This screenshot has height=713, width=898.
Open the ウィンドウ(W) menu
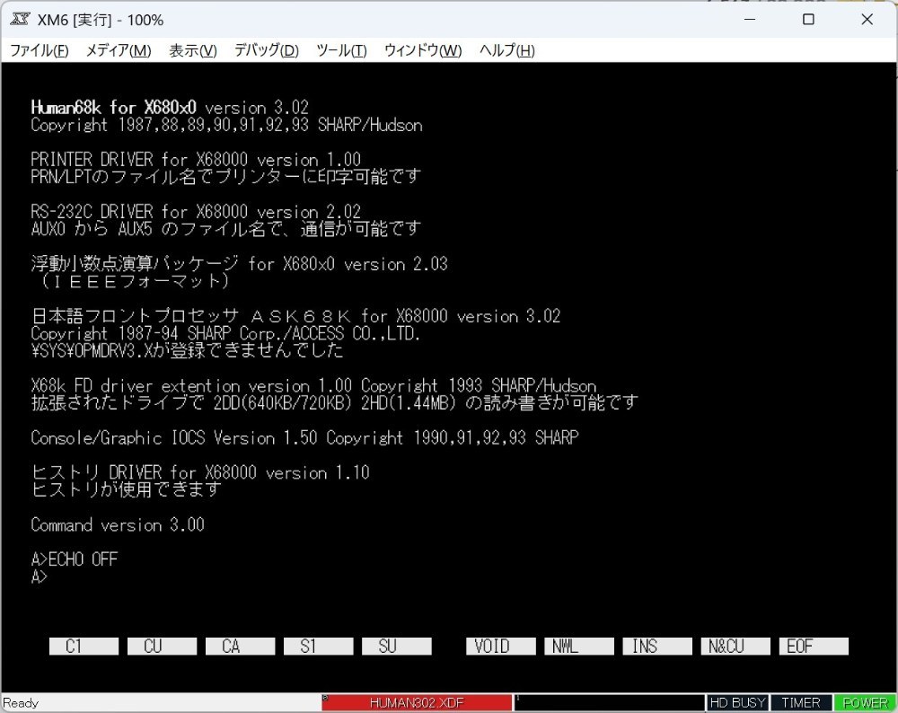(423, 50)
